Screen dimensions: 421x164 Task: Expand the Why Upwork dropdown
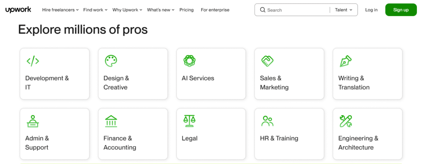point(127,10)
